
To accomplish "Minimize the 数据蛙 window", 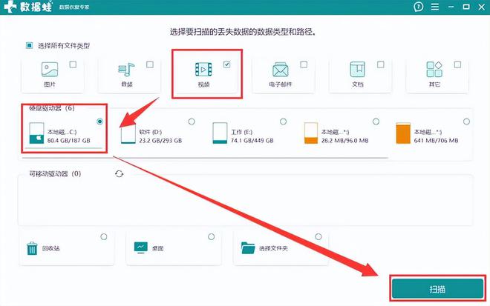I will [x=451, y=7].
